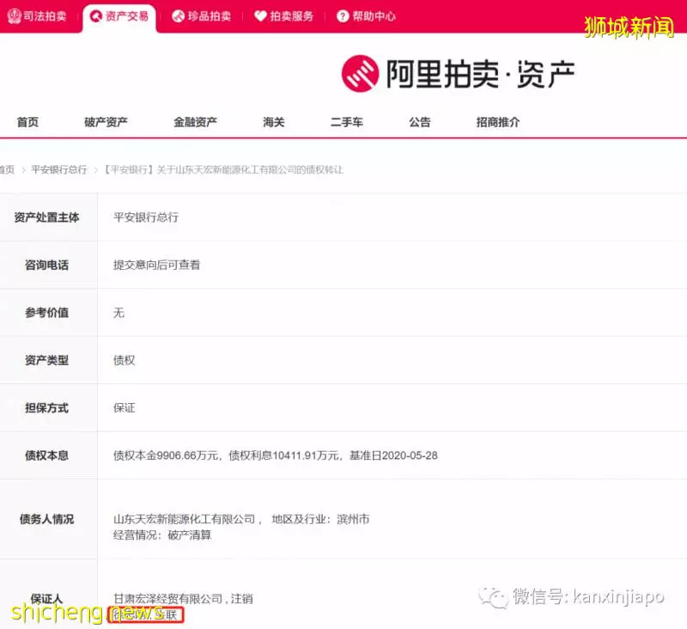The height and width of the screenshot is (629, 687).
Task: Click the 债务人情况 row label
Action: (x=46, y=519)
